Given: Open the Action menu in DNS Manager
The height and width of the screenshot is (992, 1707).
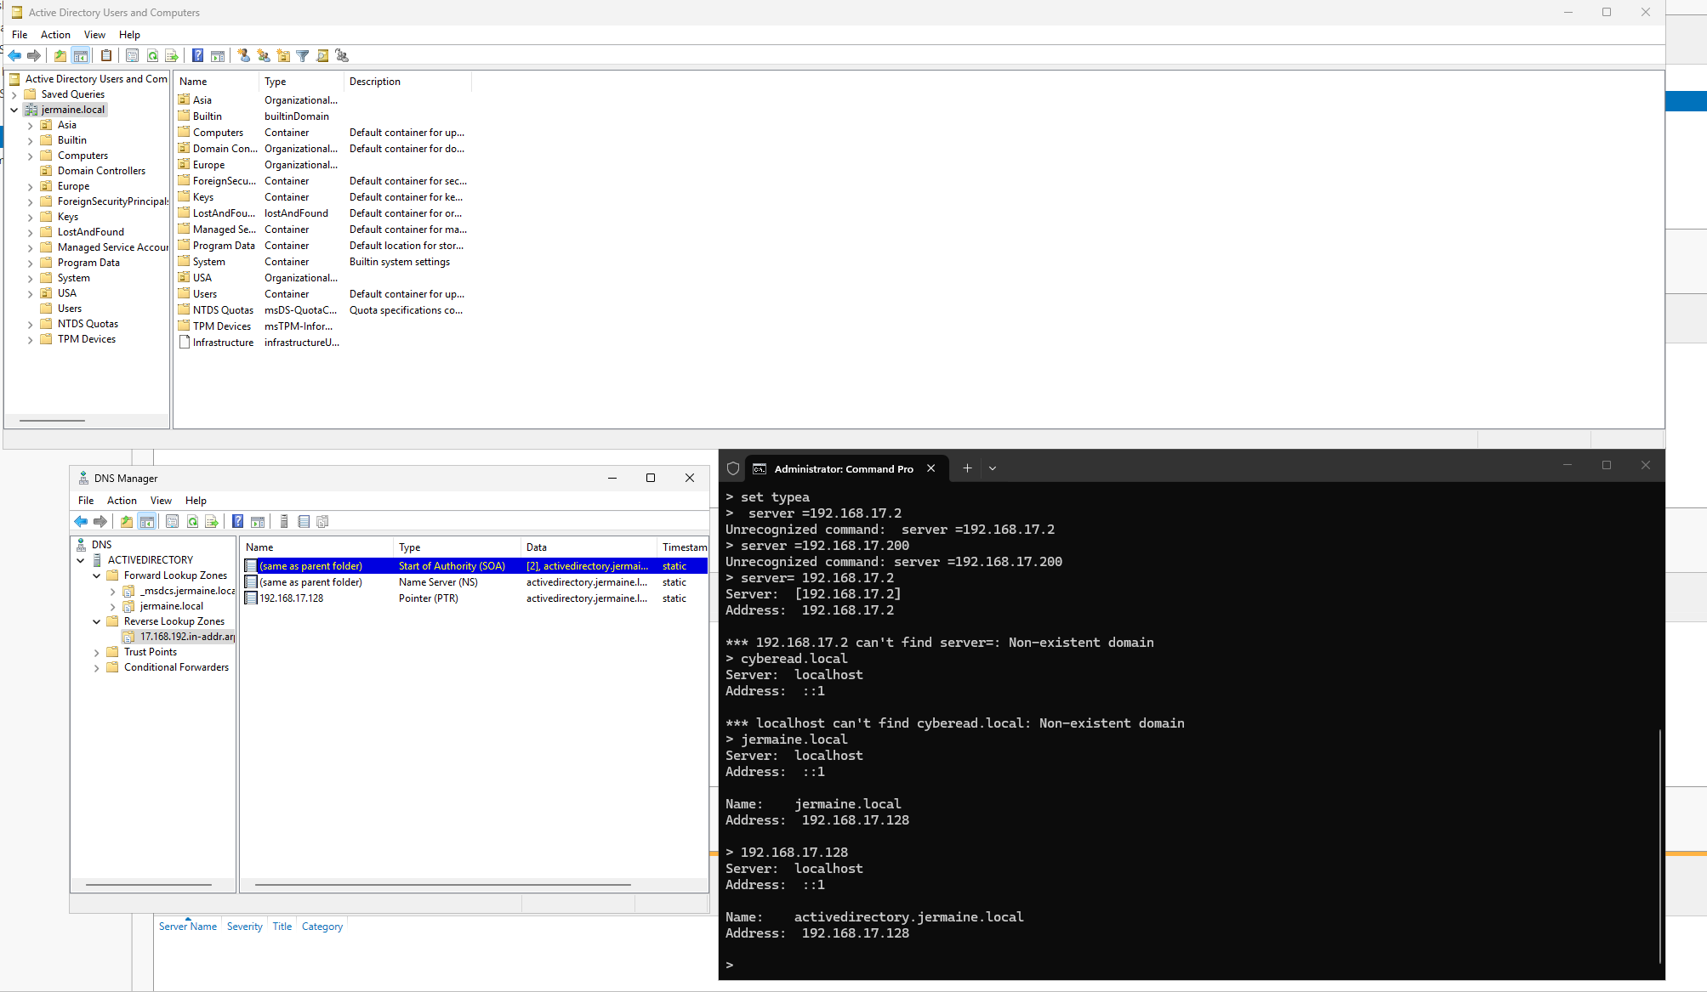Looking at the screenshot, I should [x=122, y=501].
